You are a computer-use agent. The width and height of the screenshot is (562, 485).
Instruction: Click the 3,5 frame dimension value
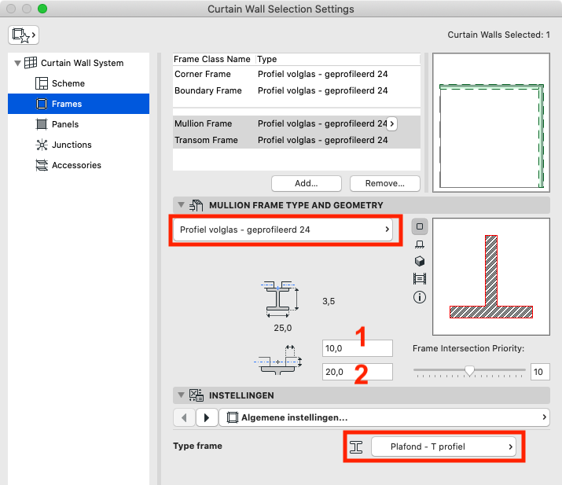[x=329, y=301]
